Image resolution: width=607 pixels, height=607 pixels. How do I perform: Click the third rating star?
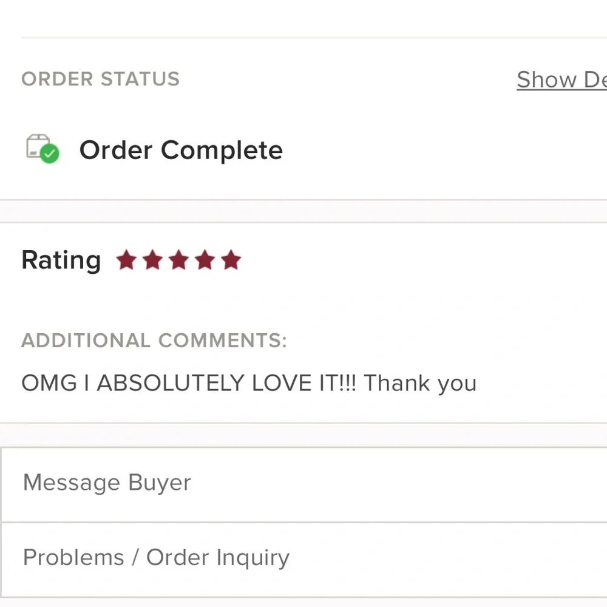[x=179, y=259]
